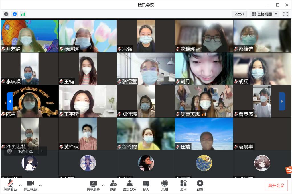Image resolution: width=292 pixels, height=194 pixels.
Task: Click the red 离开会议 button
Action: pyautogui.click(x=276, y=185)
